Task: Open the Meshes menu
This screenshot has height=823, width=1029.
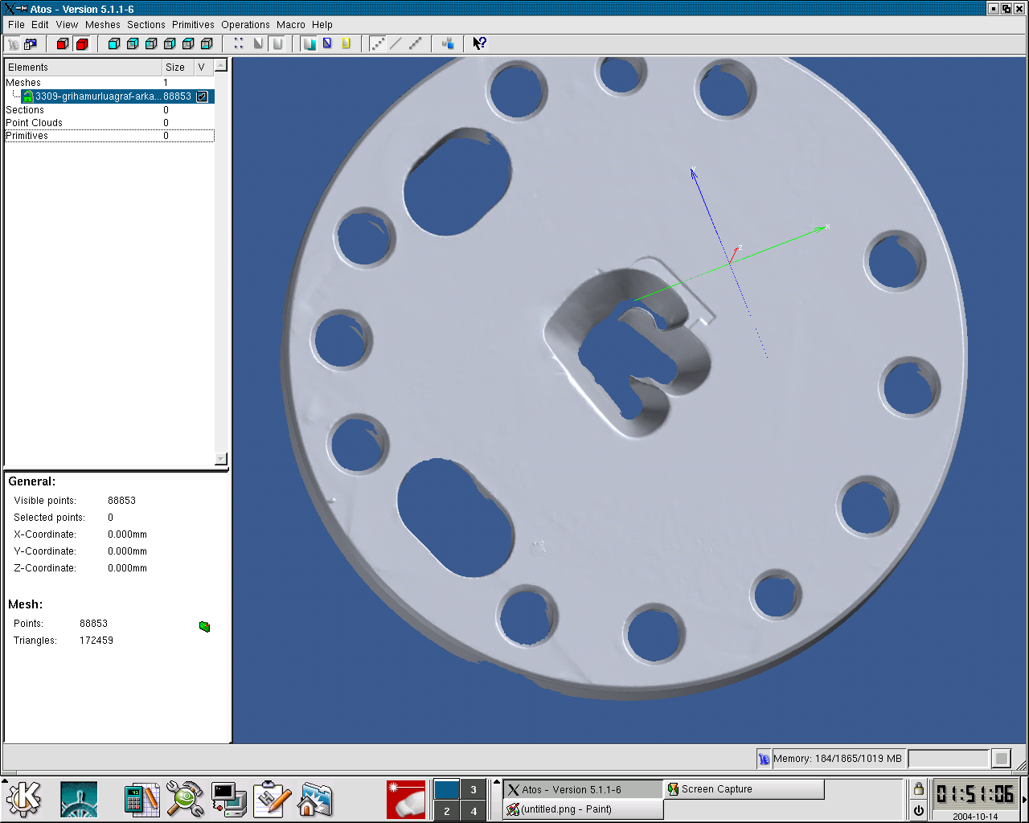Action: 102,25
